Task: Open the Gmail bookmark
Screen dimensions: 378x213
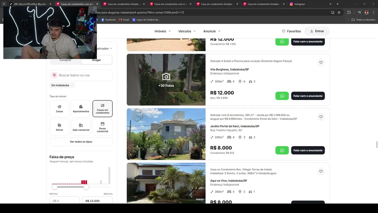Action: (x=124, y=20)
